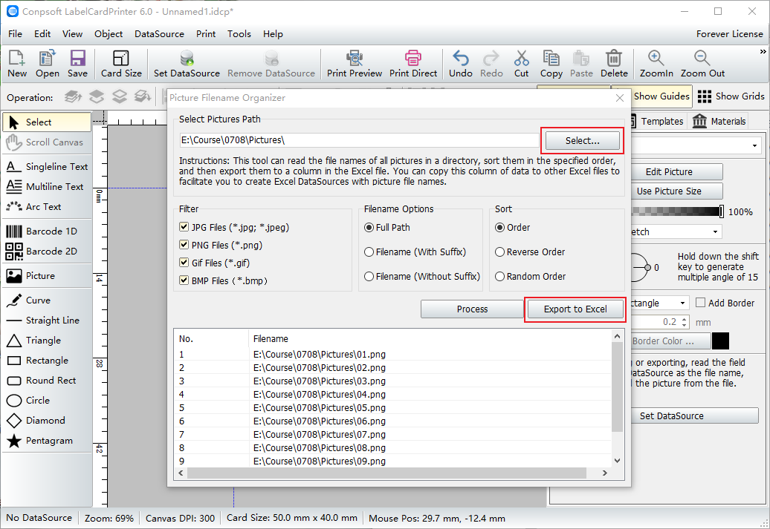Choose the Singleline Text tool
The width and height of the screenshot is (770, 529).
pos(47,167)
